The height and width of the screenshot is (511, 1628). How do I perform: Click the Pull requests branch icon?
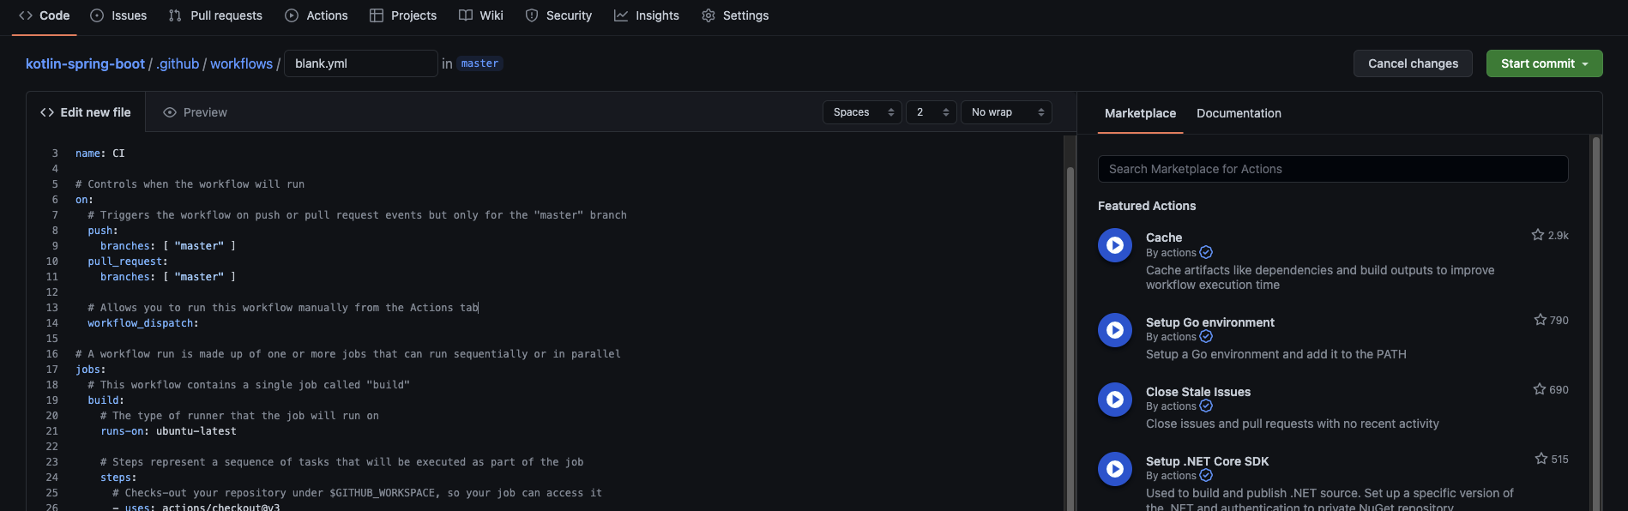175,15
